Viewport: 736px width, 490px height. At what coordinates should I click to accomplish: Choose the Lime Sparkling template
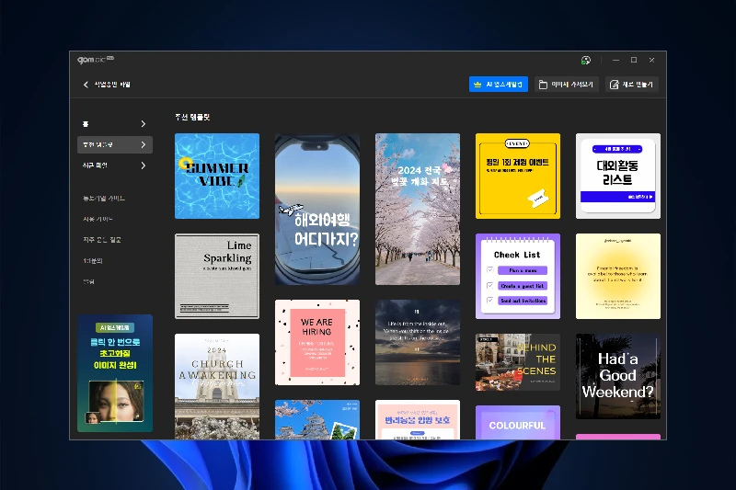[x=217, y=276]
